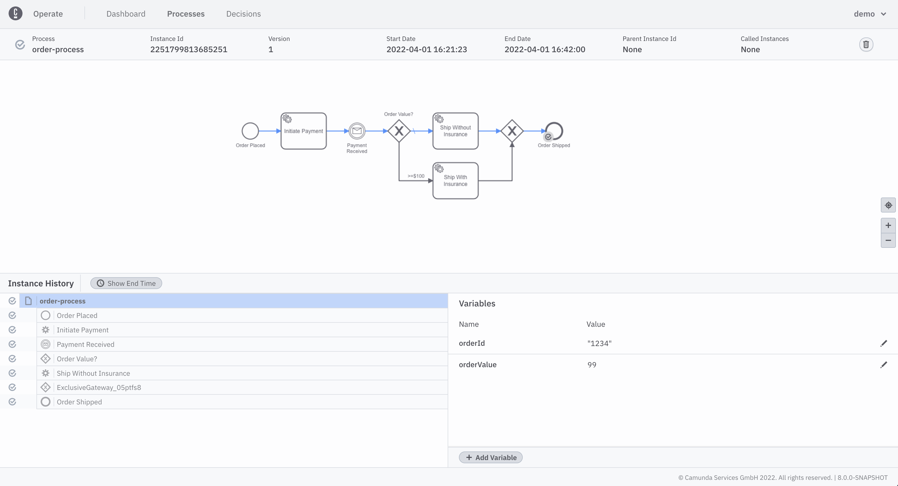This screenshot has height=486, width=898.
Task: Delete this process instance via trash icon
Action: pyautogui.click(x=867, y=44)
